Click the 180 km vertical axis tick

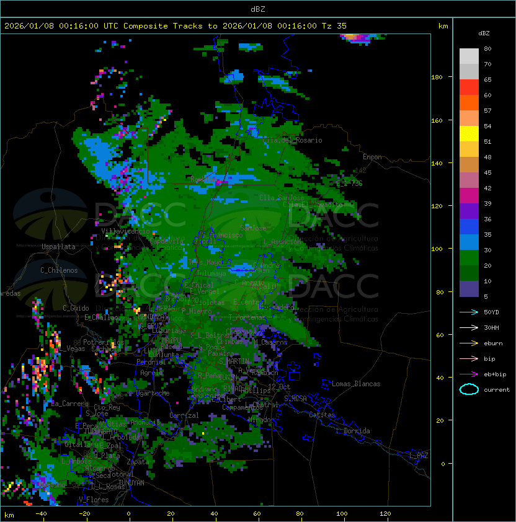pos(437,77)
